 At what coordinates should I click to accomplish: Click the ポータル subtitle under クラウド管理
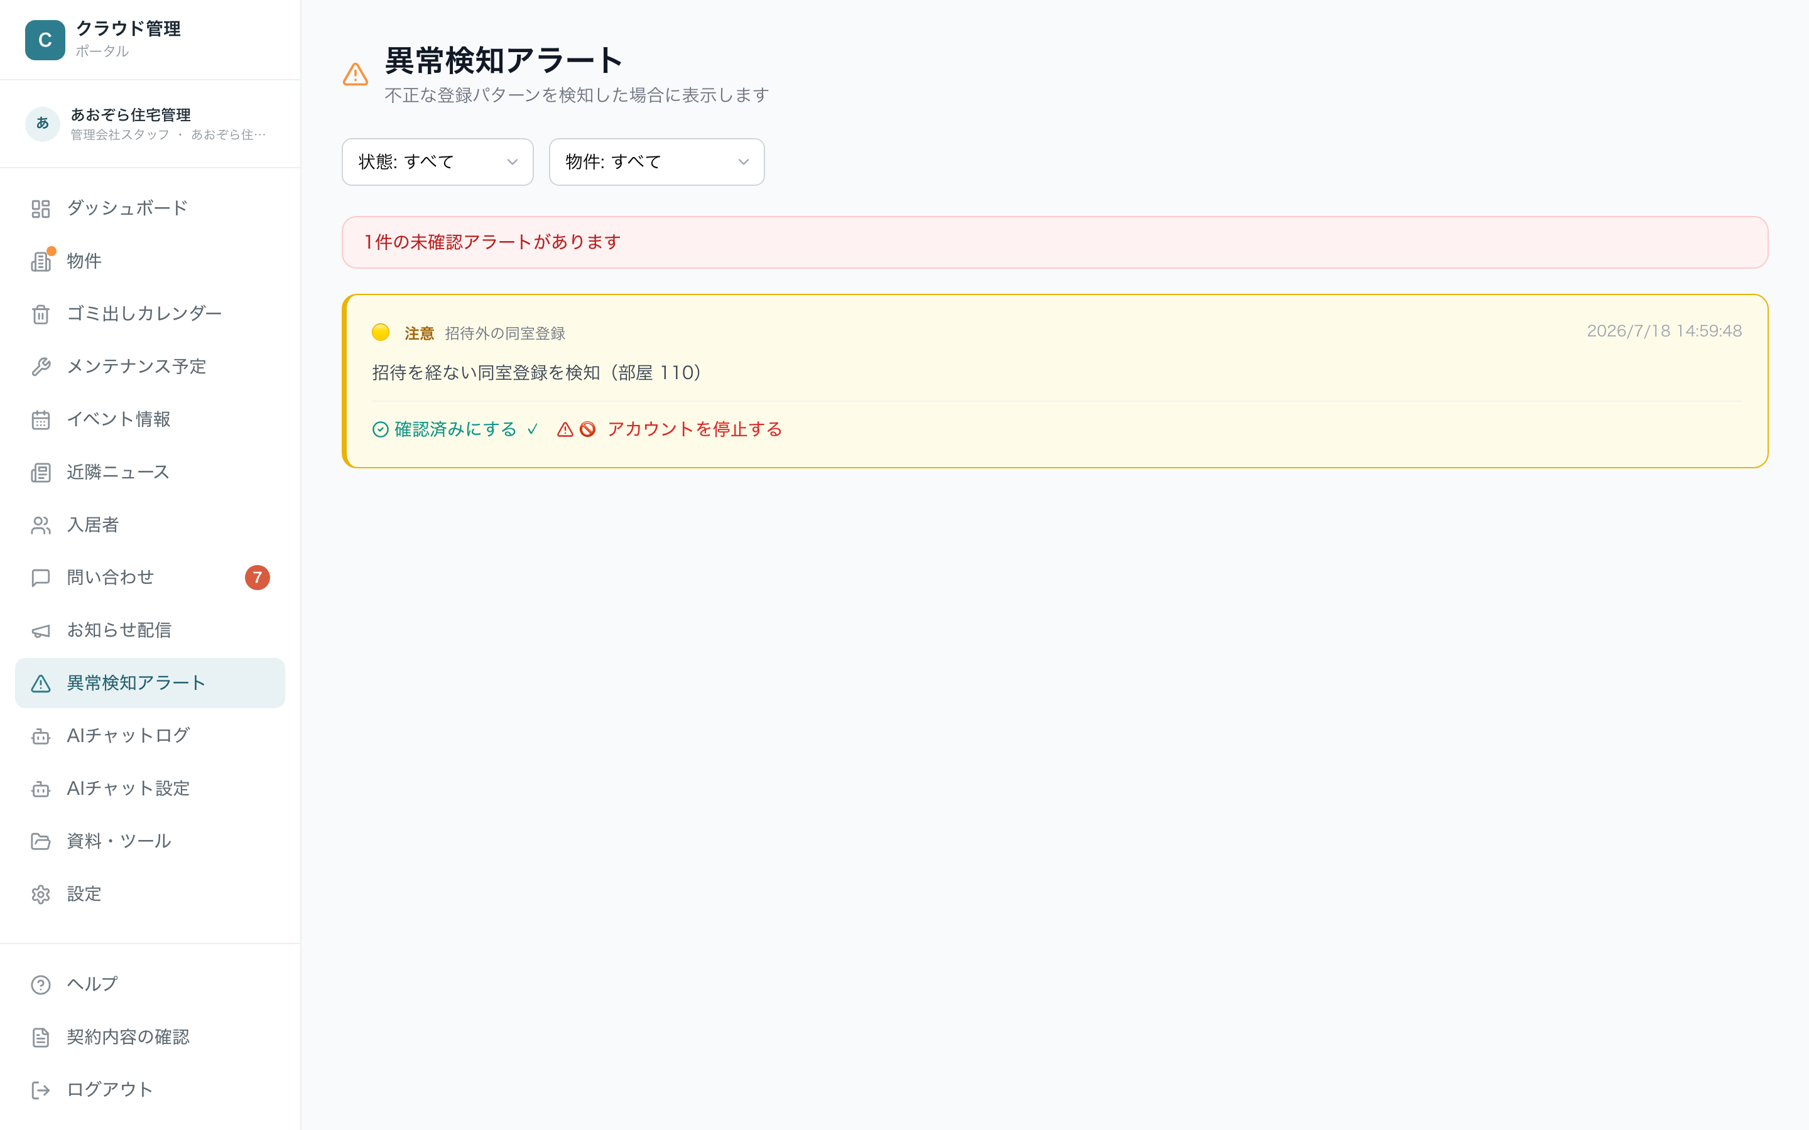[102, 51]
